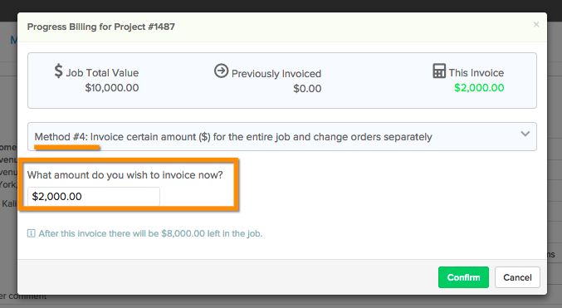Click the $2,000.00 invoice amount field
562x308 pixels.
pyautogui.click(x=94, y=197)
